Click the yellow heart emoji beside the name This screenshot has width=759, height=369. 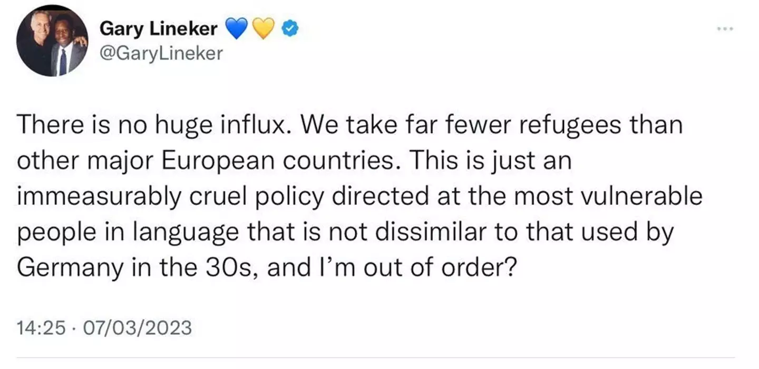pyautogui.click(x=265, y=29)
